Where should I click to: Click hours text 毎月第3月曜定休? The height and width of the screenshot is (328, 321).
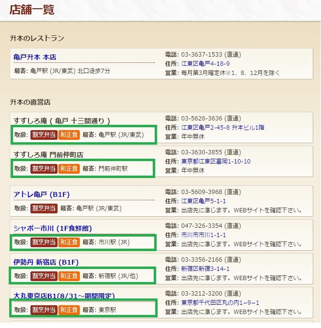(x=204, y=73)
